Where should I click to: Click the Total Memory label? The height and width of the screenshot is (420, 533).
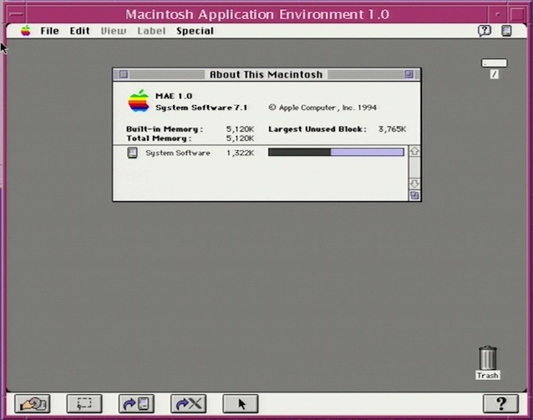tap(159, 139)
